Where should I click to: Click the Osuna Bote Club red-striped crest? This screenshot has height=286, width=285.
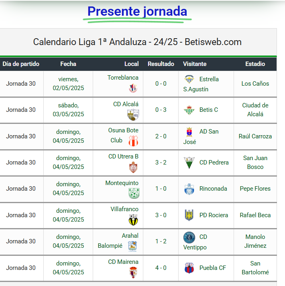(133, 141)
